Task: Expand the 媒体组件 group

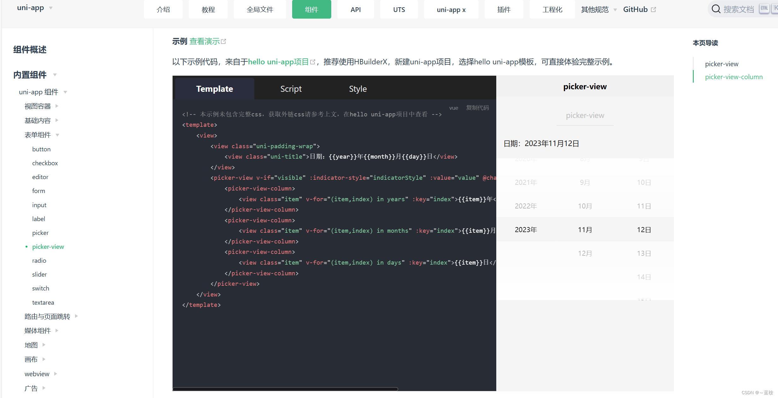Action: pyautogui.click(x=57, y=330)
